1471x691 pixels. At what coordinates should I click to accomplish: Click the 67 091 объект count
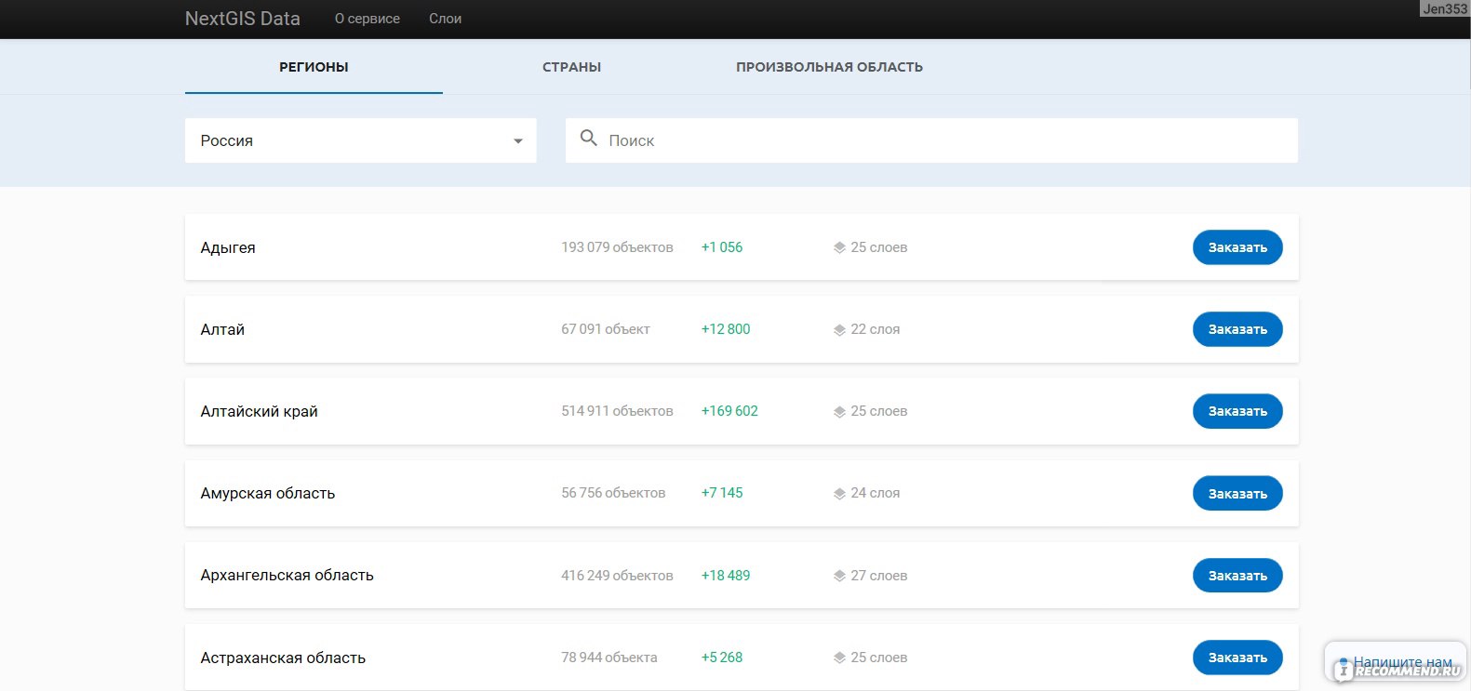pos(606,329)
